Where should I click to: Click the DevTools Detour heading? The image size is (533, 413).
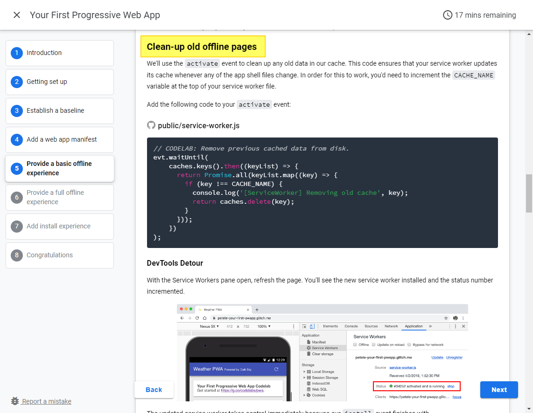pos(175,263)
